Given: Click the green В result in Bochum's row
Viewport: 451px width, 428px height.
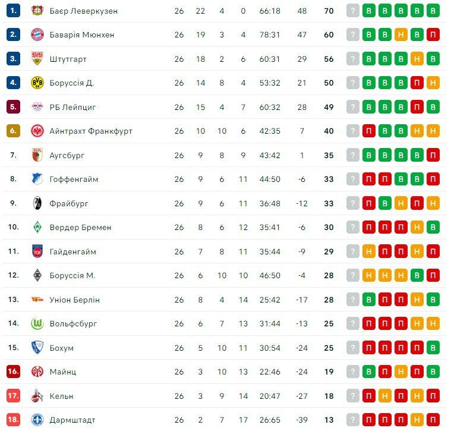Looking at the screenshot, I should [433, 348].
